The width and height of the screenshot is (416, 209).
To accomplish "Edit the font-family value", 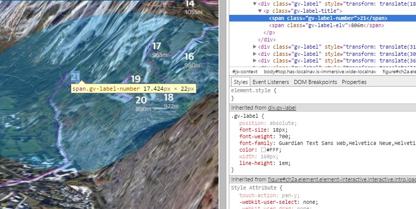I will point(347,143).
